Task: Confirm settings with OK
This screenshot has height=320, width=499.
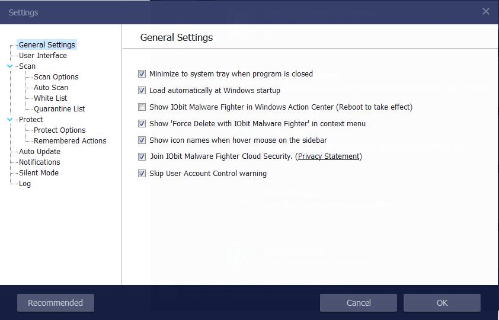Action: 442,303
